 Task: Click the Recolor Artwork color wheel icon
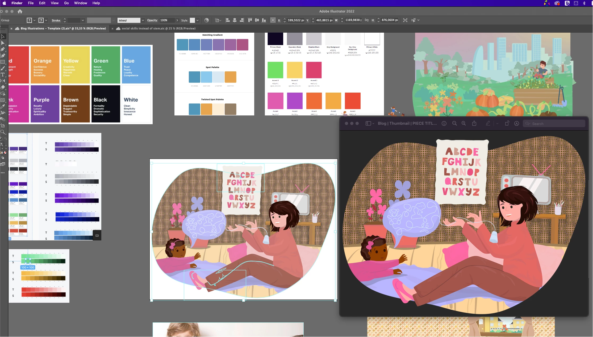(207, 20)
